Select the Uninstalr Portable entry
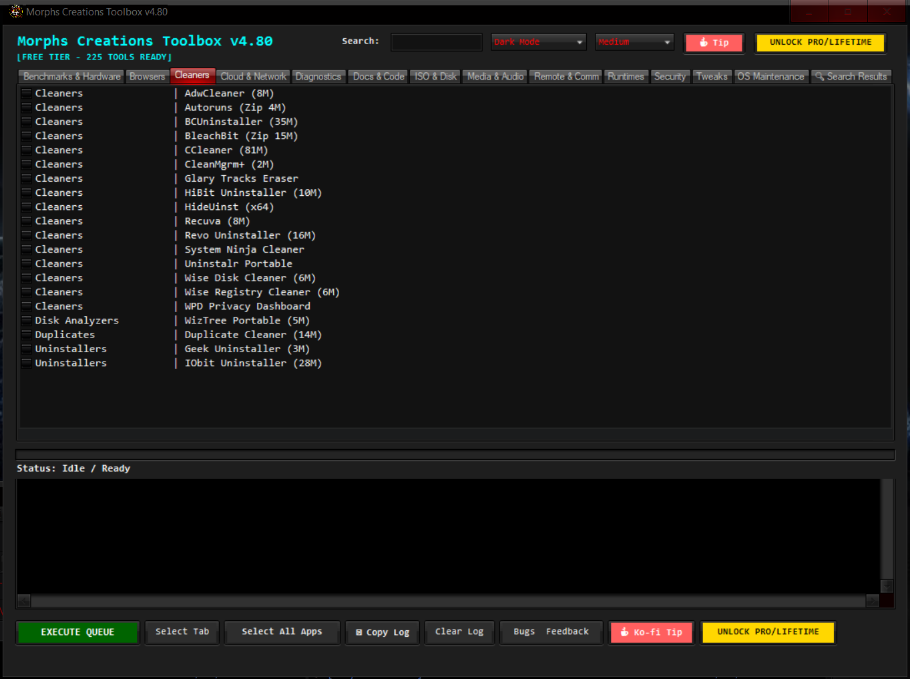This screenshot has width=910, height=679. 455,263
